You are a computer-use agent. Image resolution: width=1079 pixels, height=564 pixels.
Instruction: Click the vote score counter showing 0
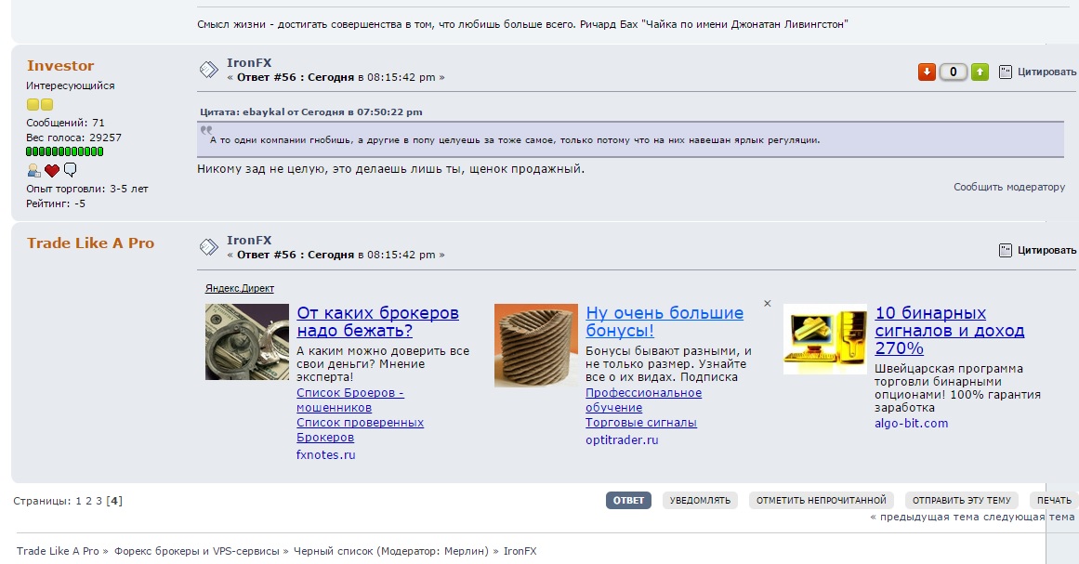click(954, 72)
